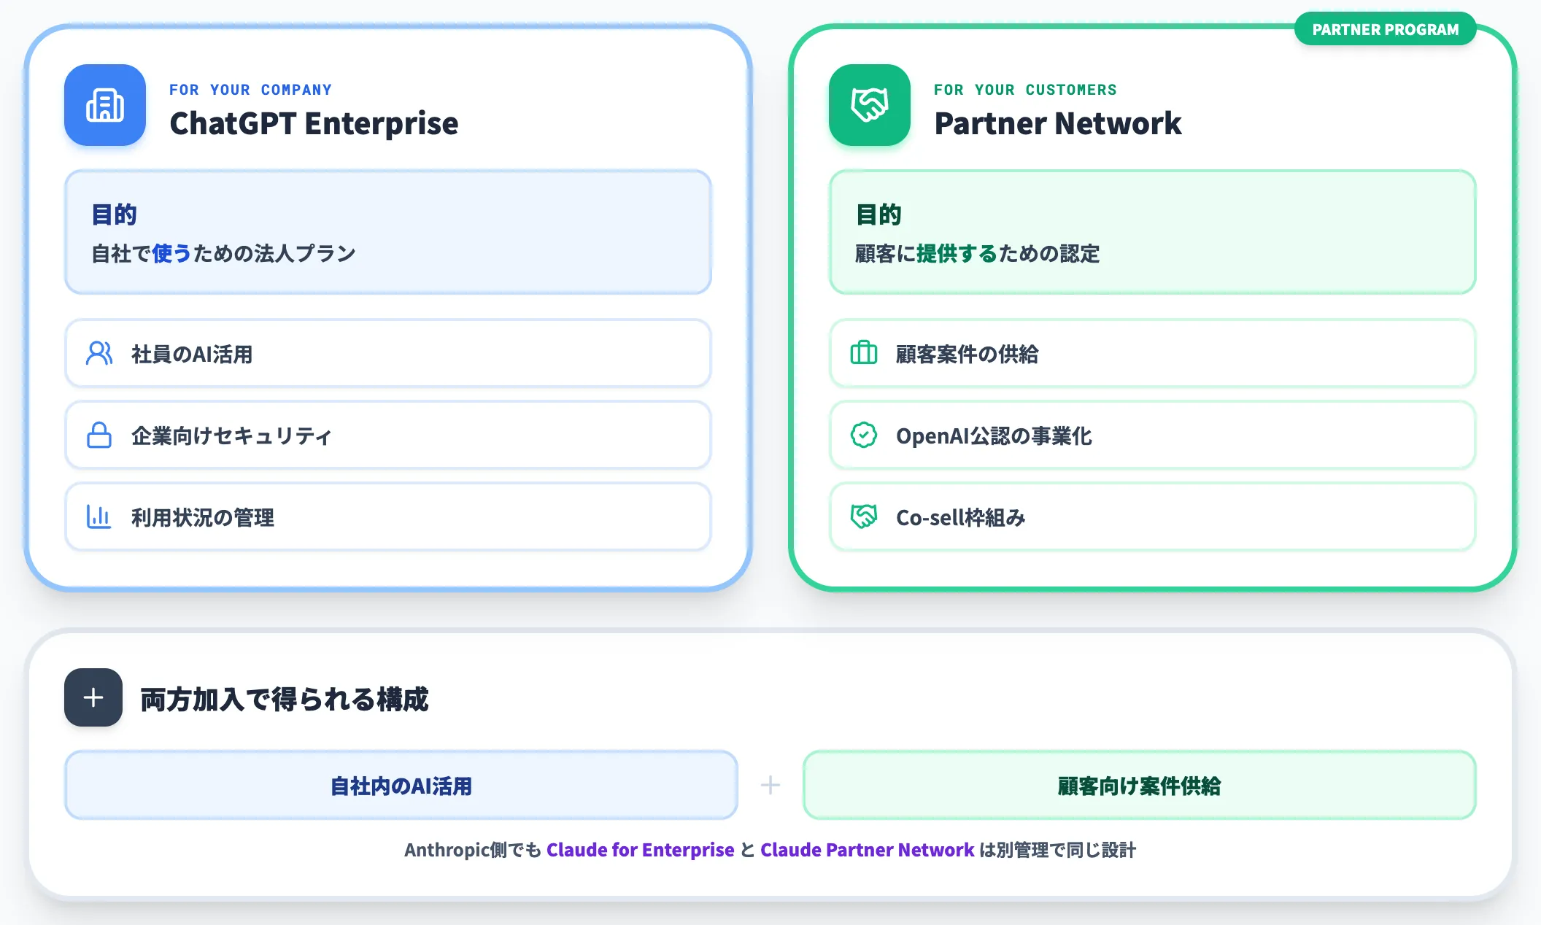
Task: Open the Claude for Enterprise link
Action: click(x=641, y=850)
